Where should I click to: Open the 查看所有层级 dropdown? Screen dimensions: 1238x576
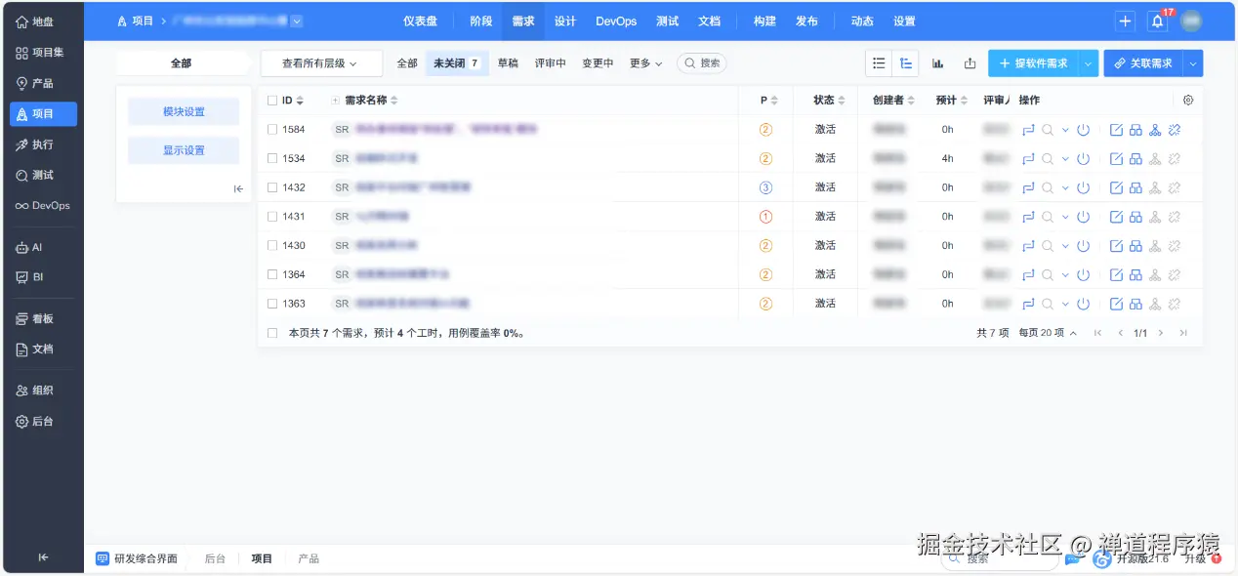[321, 62]
